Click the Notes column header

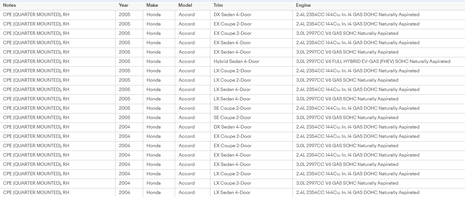point(58,5)
